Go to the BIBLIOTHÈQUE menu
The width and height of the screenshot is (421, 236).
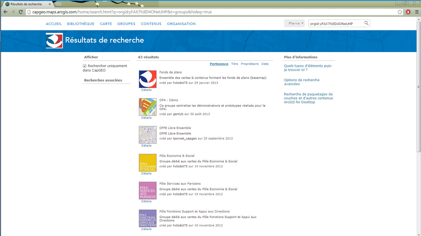point(81,24)
